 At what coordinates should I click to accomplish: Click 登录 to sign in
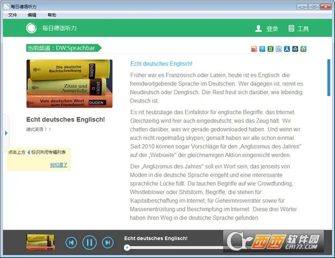point(267,28)
